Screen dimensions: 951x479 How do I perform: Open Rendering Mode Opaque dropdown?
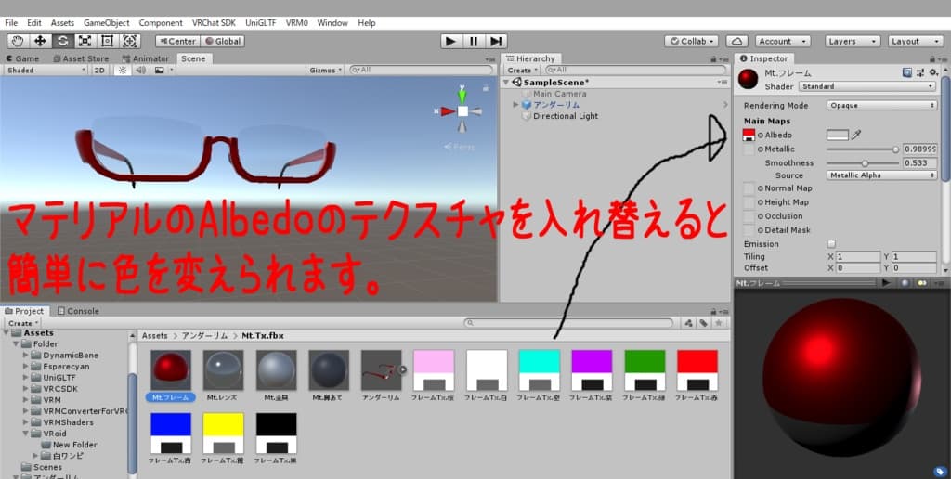tap(882, 106)
